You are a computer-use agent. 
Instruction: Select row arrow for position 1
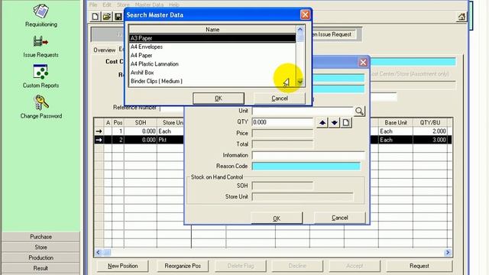pyautogui.click(x=99, y=131)
